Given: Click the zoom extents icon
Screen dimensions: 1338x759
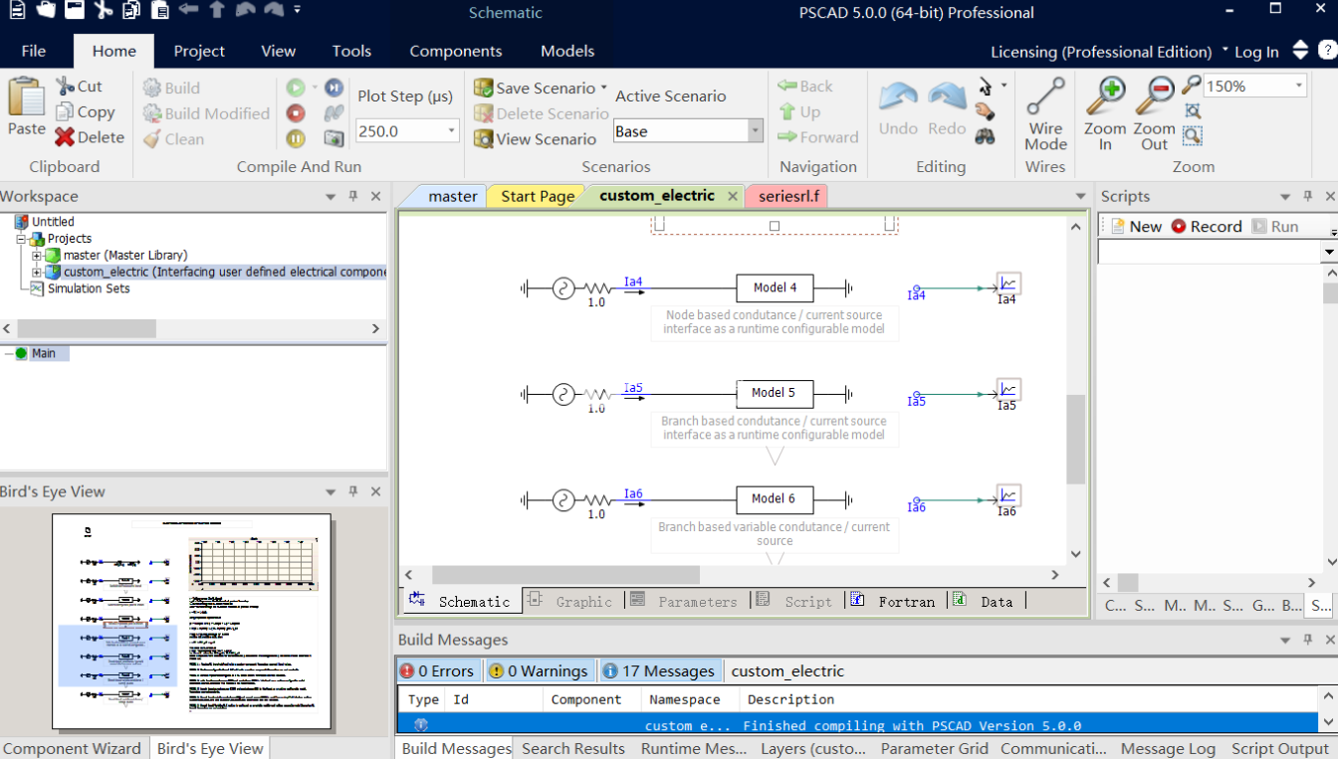Looking at the screenshot, I should (x=1193, y=110).
